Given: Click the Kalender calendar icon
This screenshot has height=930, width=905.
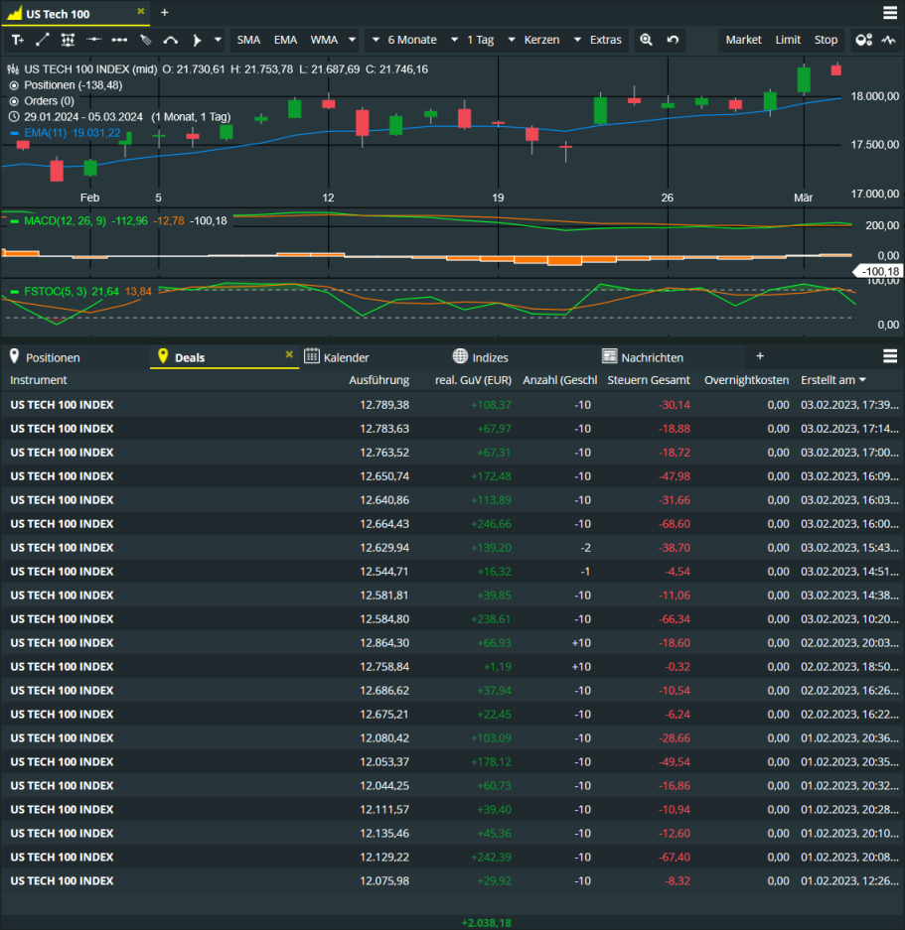Looking at the screenshot, I should point(312,356).
